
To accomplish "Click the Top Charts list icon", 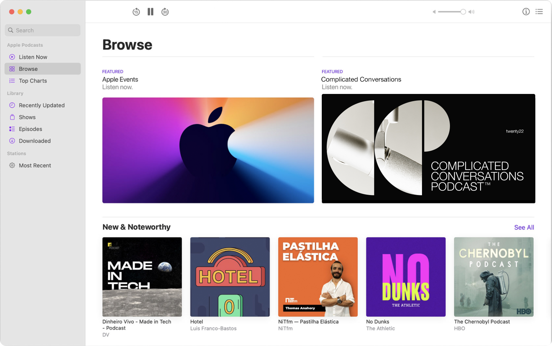I will click(12, 81).
